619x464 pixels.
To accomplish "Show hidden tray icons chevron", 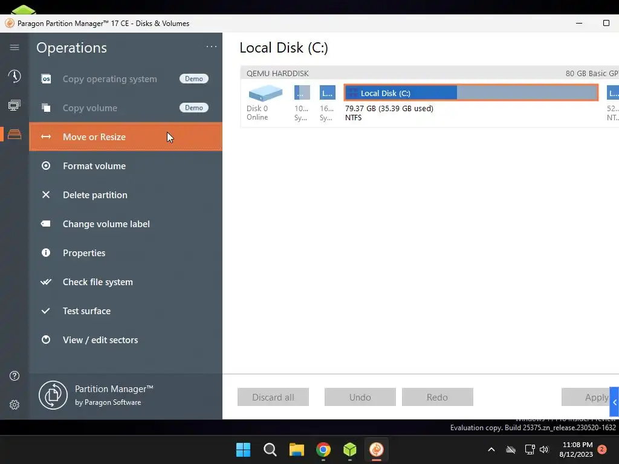I will [491, 449].
